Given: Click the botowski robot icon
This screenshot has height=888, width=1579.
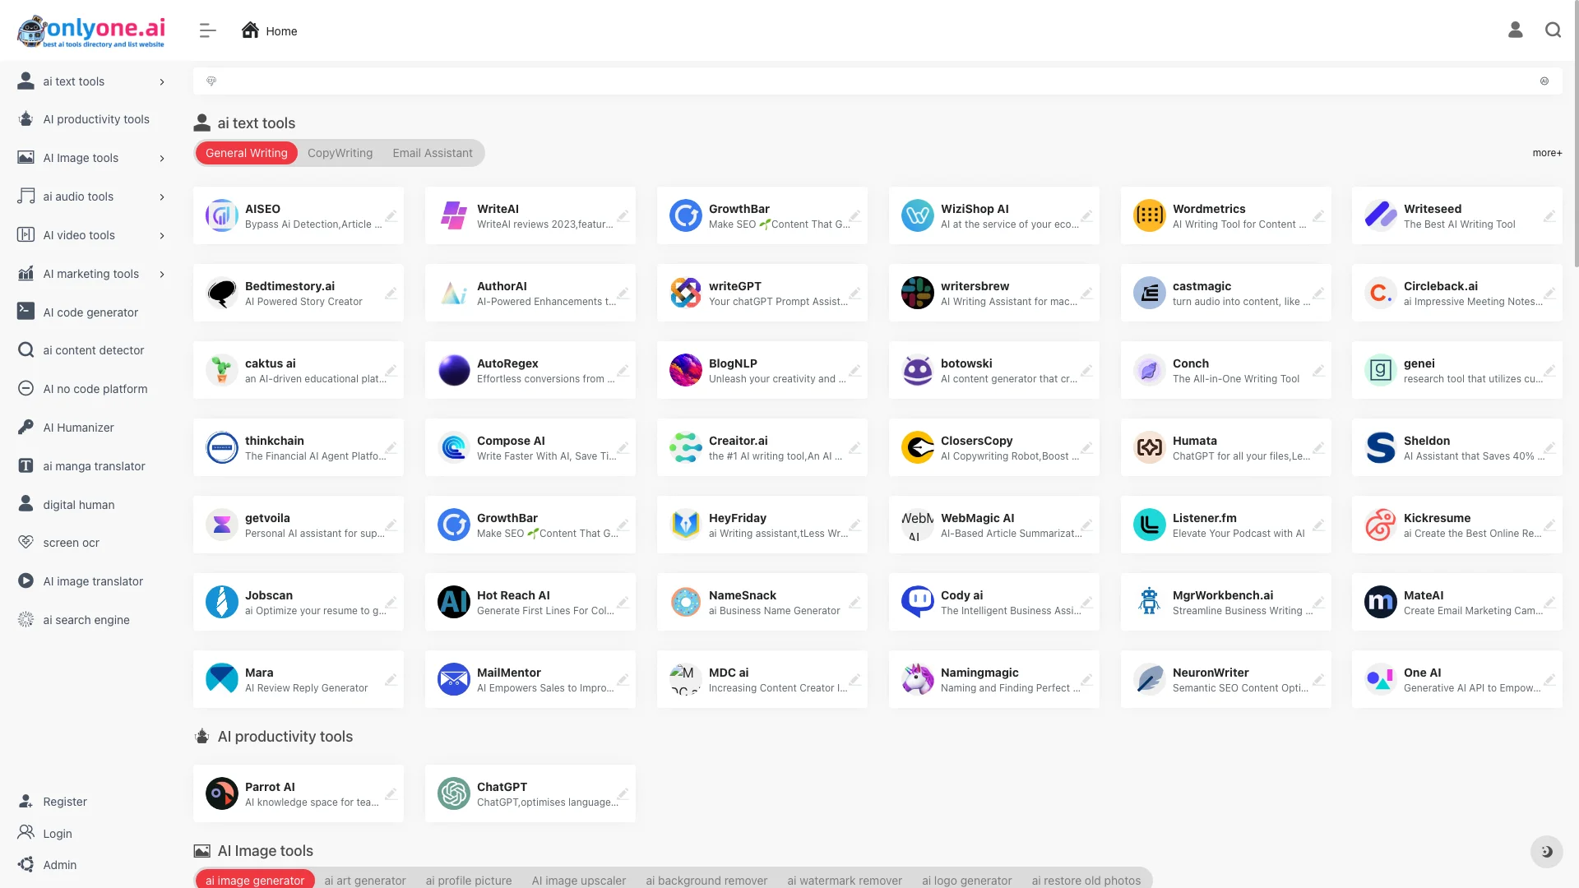Looking at the screenshot, I should point(918,370).
